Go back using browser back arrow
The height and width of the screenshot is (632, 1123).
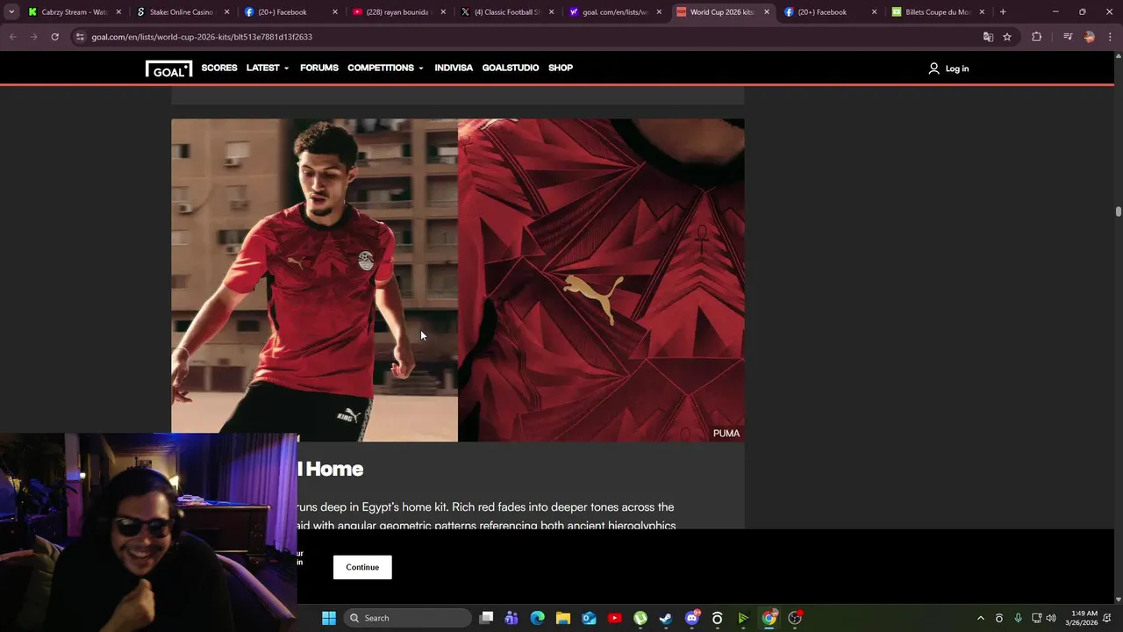click(x=12, y=37)
